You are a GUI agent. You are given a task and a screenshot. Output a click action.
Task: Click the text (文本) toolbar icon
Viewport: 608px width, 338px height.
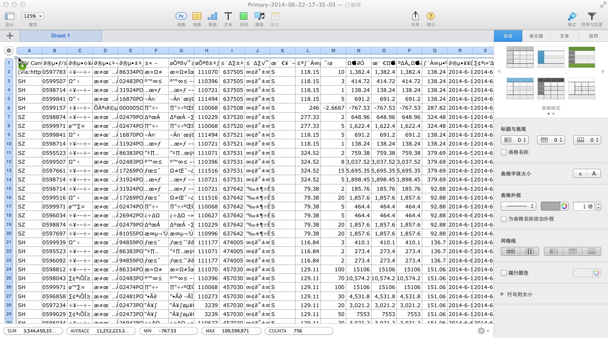pyautogui.click(x=228, y=16)
